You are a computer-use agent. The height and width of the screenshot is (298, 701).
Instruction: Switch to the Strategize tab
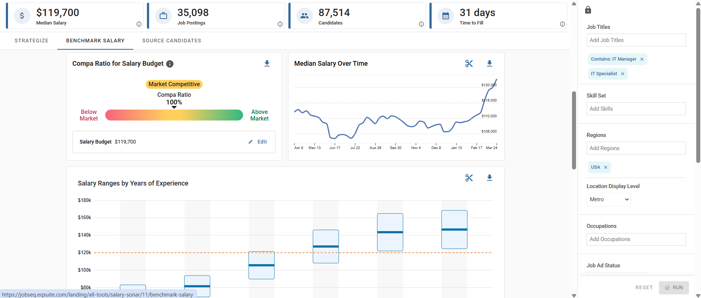tap(31, 41)
